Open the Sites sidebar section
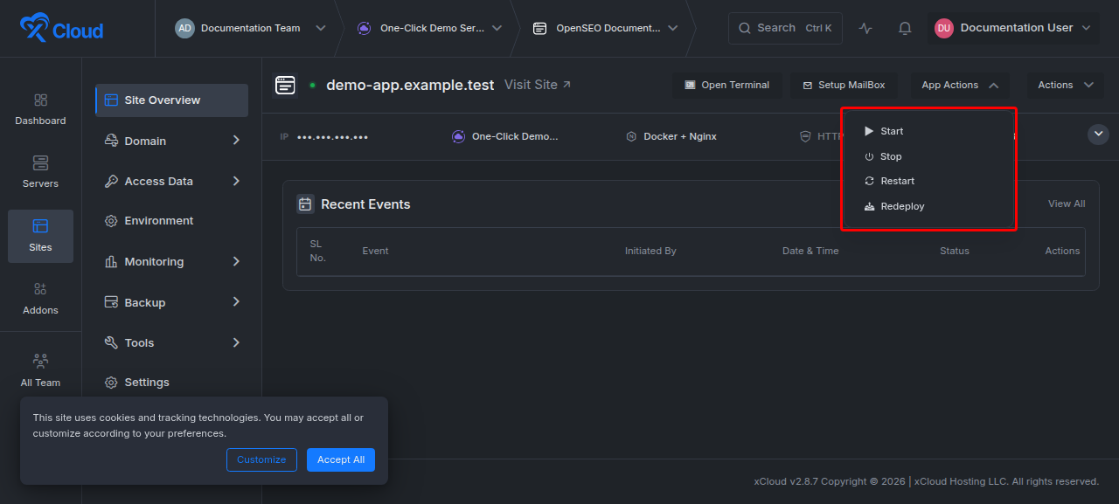This screenshot has height=504, width=1119. coord(40,236)
